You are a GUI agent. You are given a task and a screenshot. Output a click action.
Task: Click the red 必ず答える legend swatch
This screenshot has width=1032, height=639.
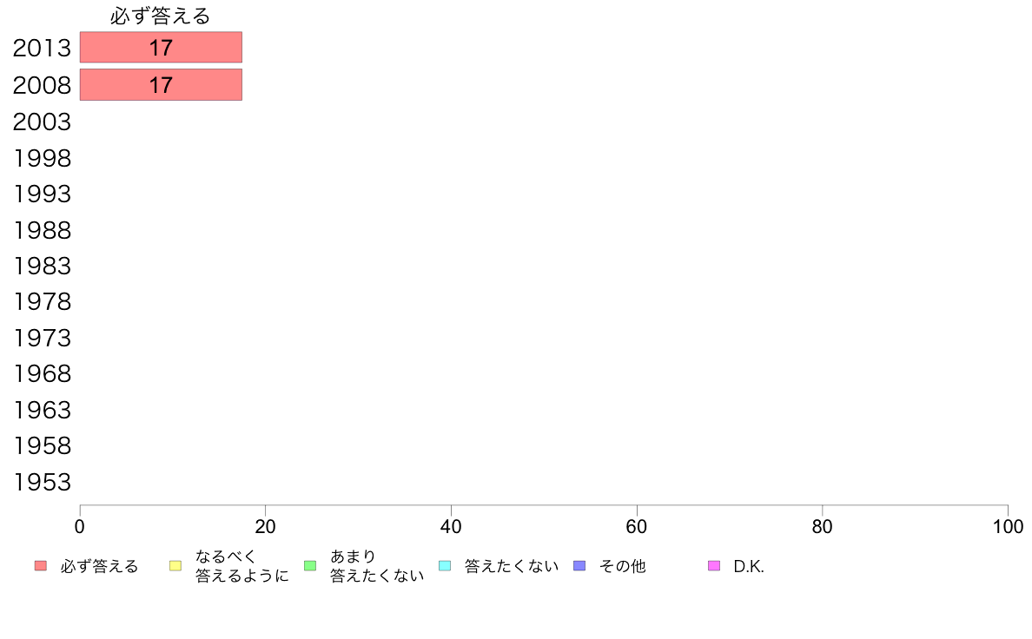(x=41, y=566)
